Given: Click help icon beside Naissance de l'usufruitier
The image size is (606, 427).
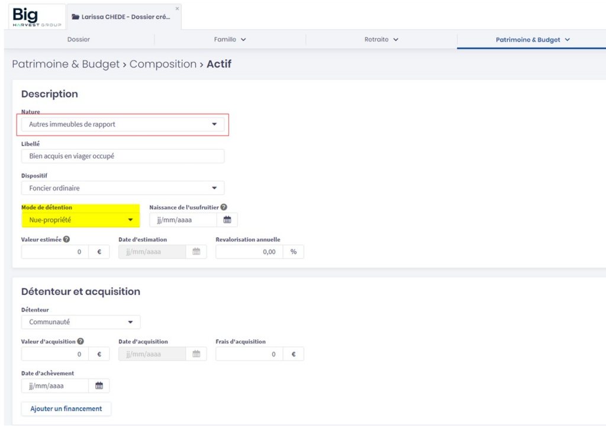Looking at the screenshot, I should tap(224, 207).
